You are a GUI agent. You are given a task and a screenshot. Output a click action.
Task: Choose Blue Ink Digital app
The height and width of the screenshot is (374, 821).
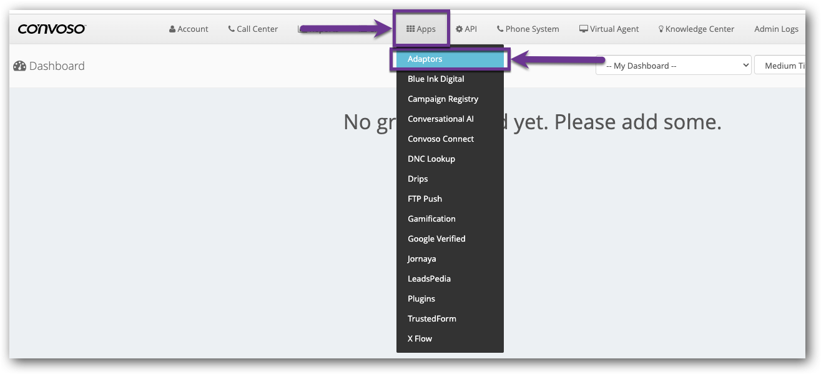[436, 79]
